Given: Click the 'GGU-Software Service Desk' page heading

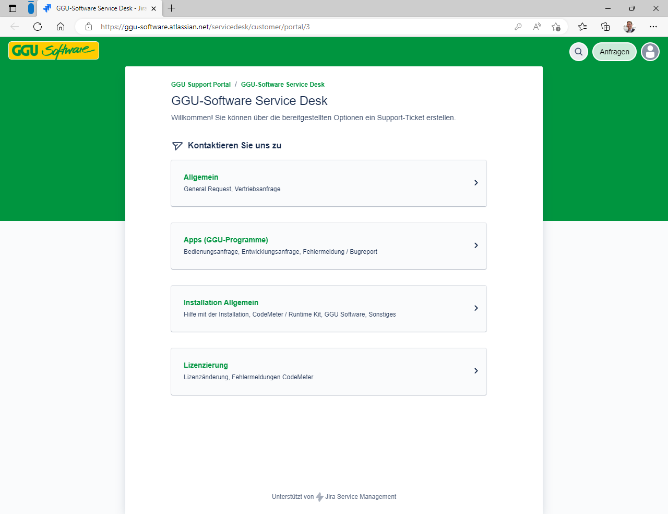Looking at the screenshot, I should click(x=249, y=101).
